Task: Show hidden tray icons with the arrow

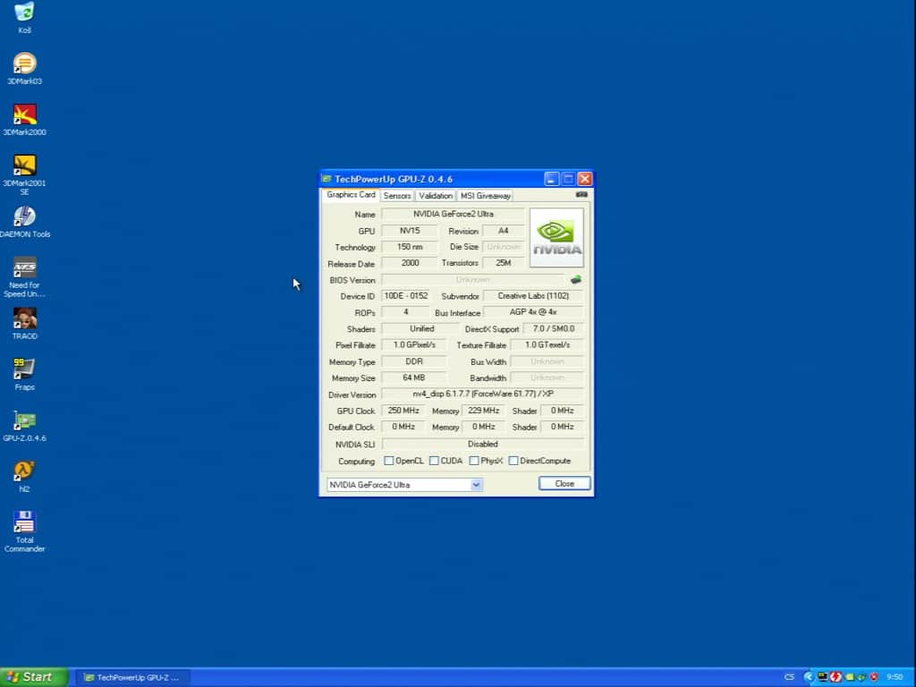Action: [x=809, y=677]
